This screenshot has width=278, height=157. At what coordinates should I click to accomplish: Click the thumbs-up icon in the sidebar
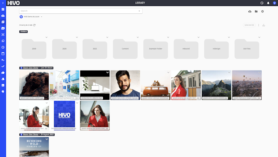3,73
